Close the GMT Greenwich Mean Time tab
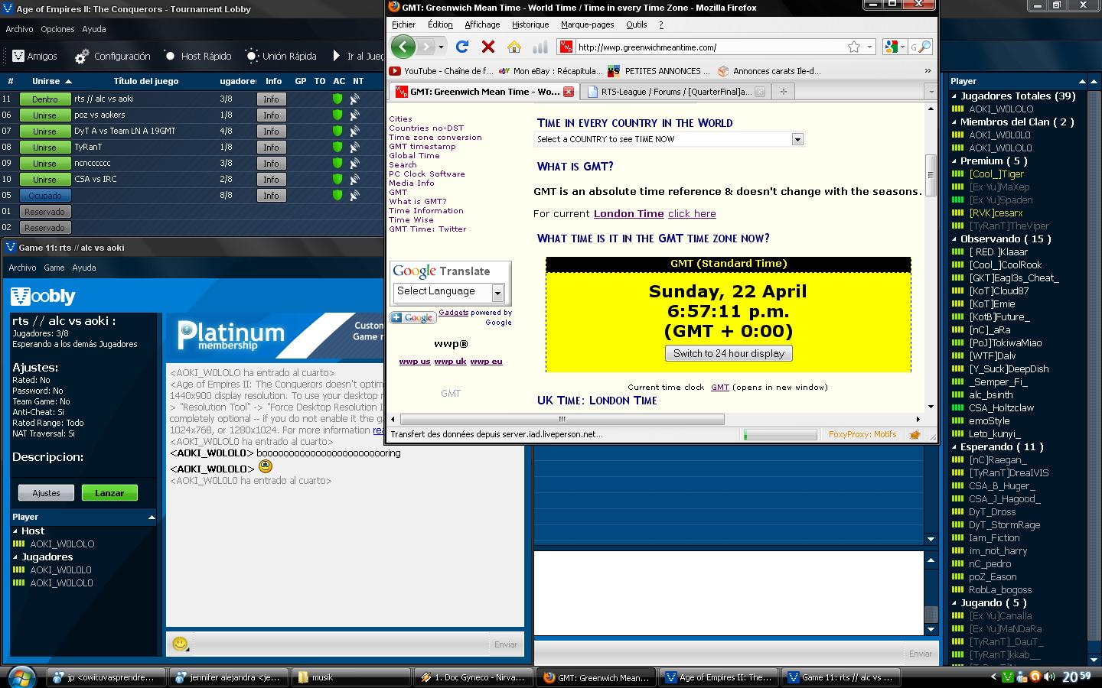This screenshot has width=1102, height=688. [569, 92]
